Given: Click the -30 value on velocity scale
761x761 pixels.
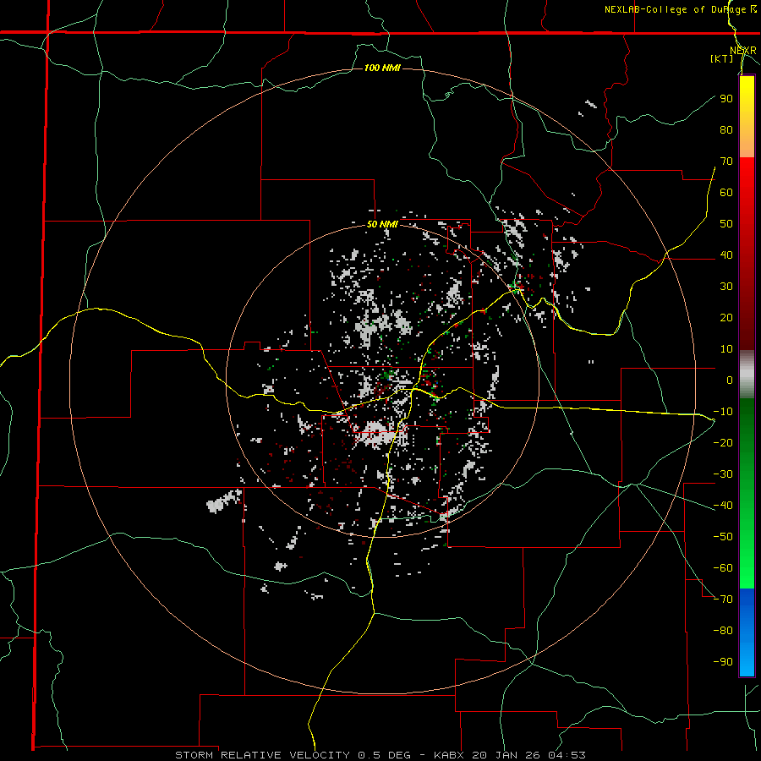Looking at the screenshot, I should tap(723, 474).
